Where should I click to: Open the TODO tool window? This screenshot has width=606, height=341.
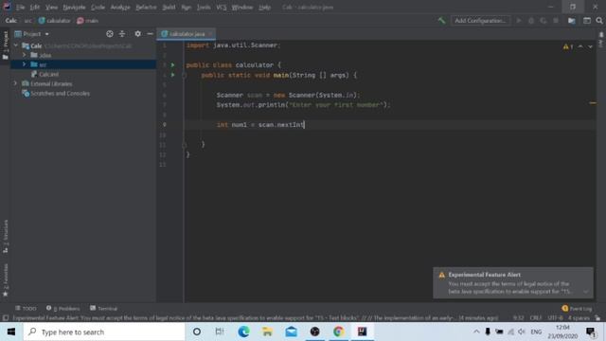point(26,308)
